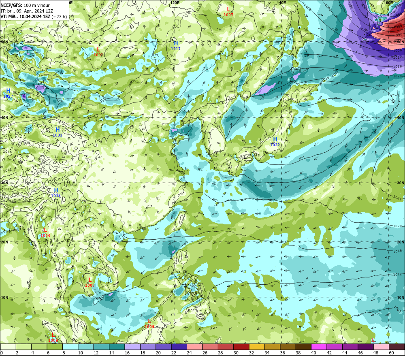Click the 'IT: þri.. 09. Apr.. 2024 12Z' line
Image resolution: width=405 pixels, height=356 pixels.
(27, 11)
